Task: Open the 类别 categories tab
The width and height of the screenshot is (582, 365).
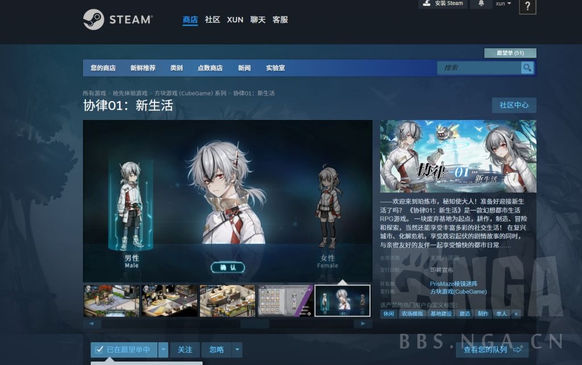Action: pos(176,68)
